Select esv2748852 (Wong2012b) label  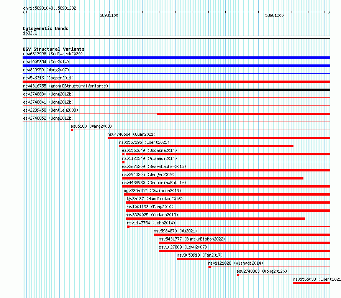48,118
